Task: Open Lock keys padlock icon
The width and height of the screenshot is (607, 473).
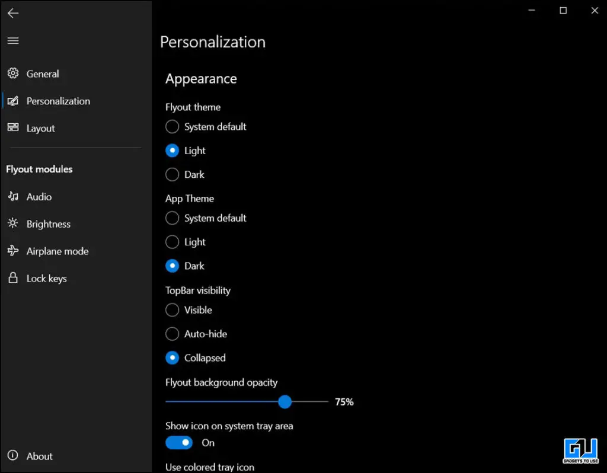Action: click(x=13, y=279)
